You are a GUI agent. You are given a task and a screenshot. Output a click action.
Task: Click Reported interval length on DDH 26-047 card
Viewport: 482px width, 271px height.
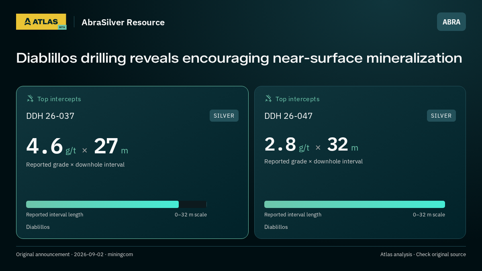click(293, 215)
